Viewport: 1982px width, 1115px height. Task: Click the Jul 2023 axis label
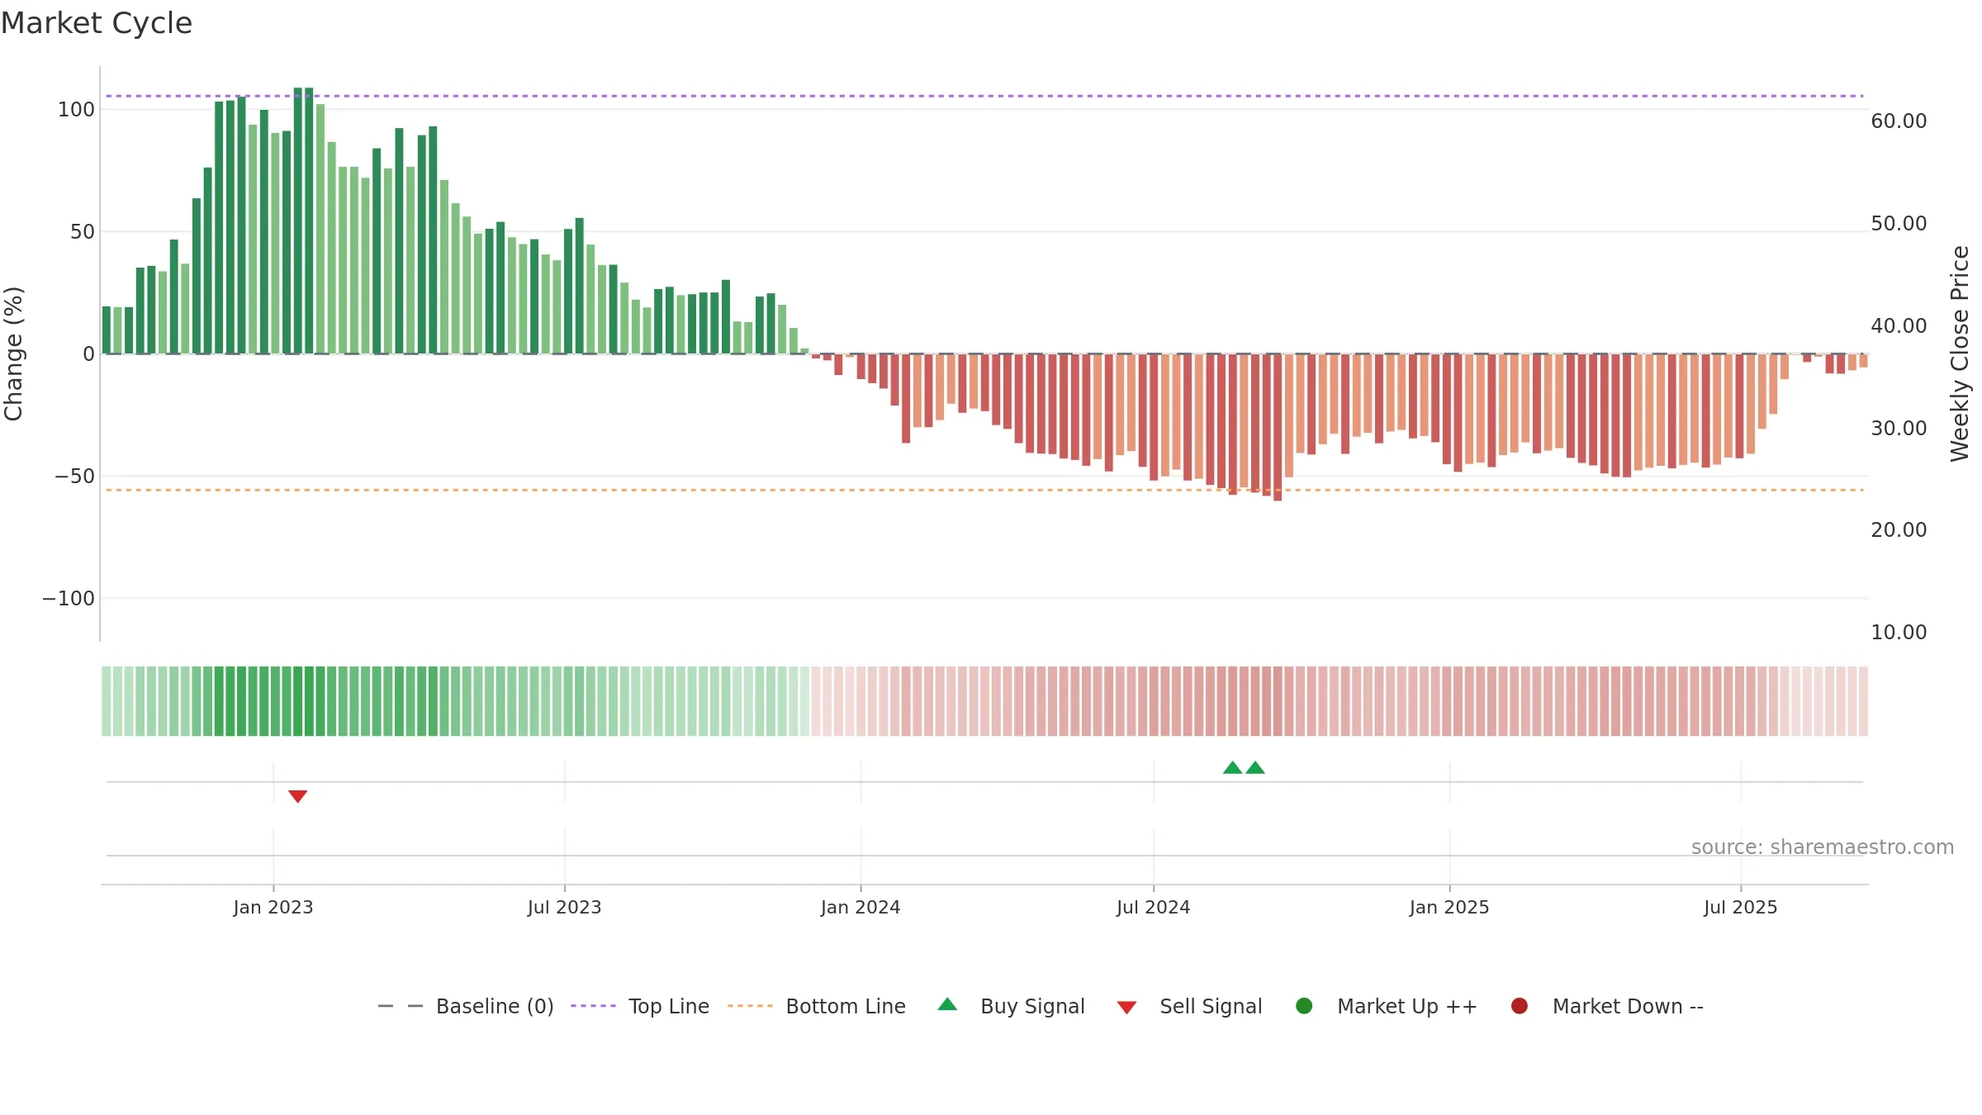[x=565, y=907]
